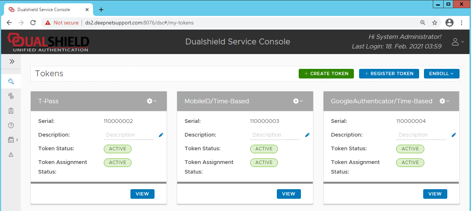The image size is (471, 211).
Task: Select the Dualshield Service Console browser tab
Action: point(44,10)
